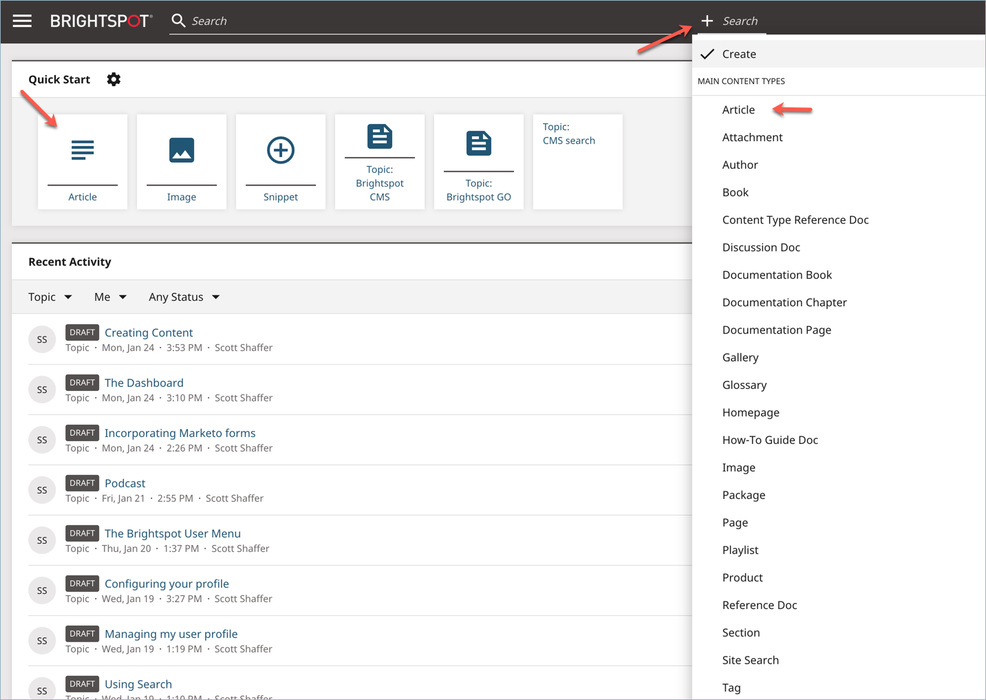Click SS avatar beside Configuring your profile
Viewport: 986px width, 700px height.
(42, 591)
